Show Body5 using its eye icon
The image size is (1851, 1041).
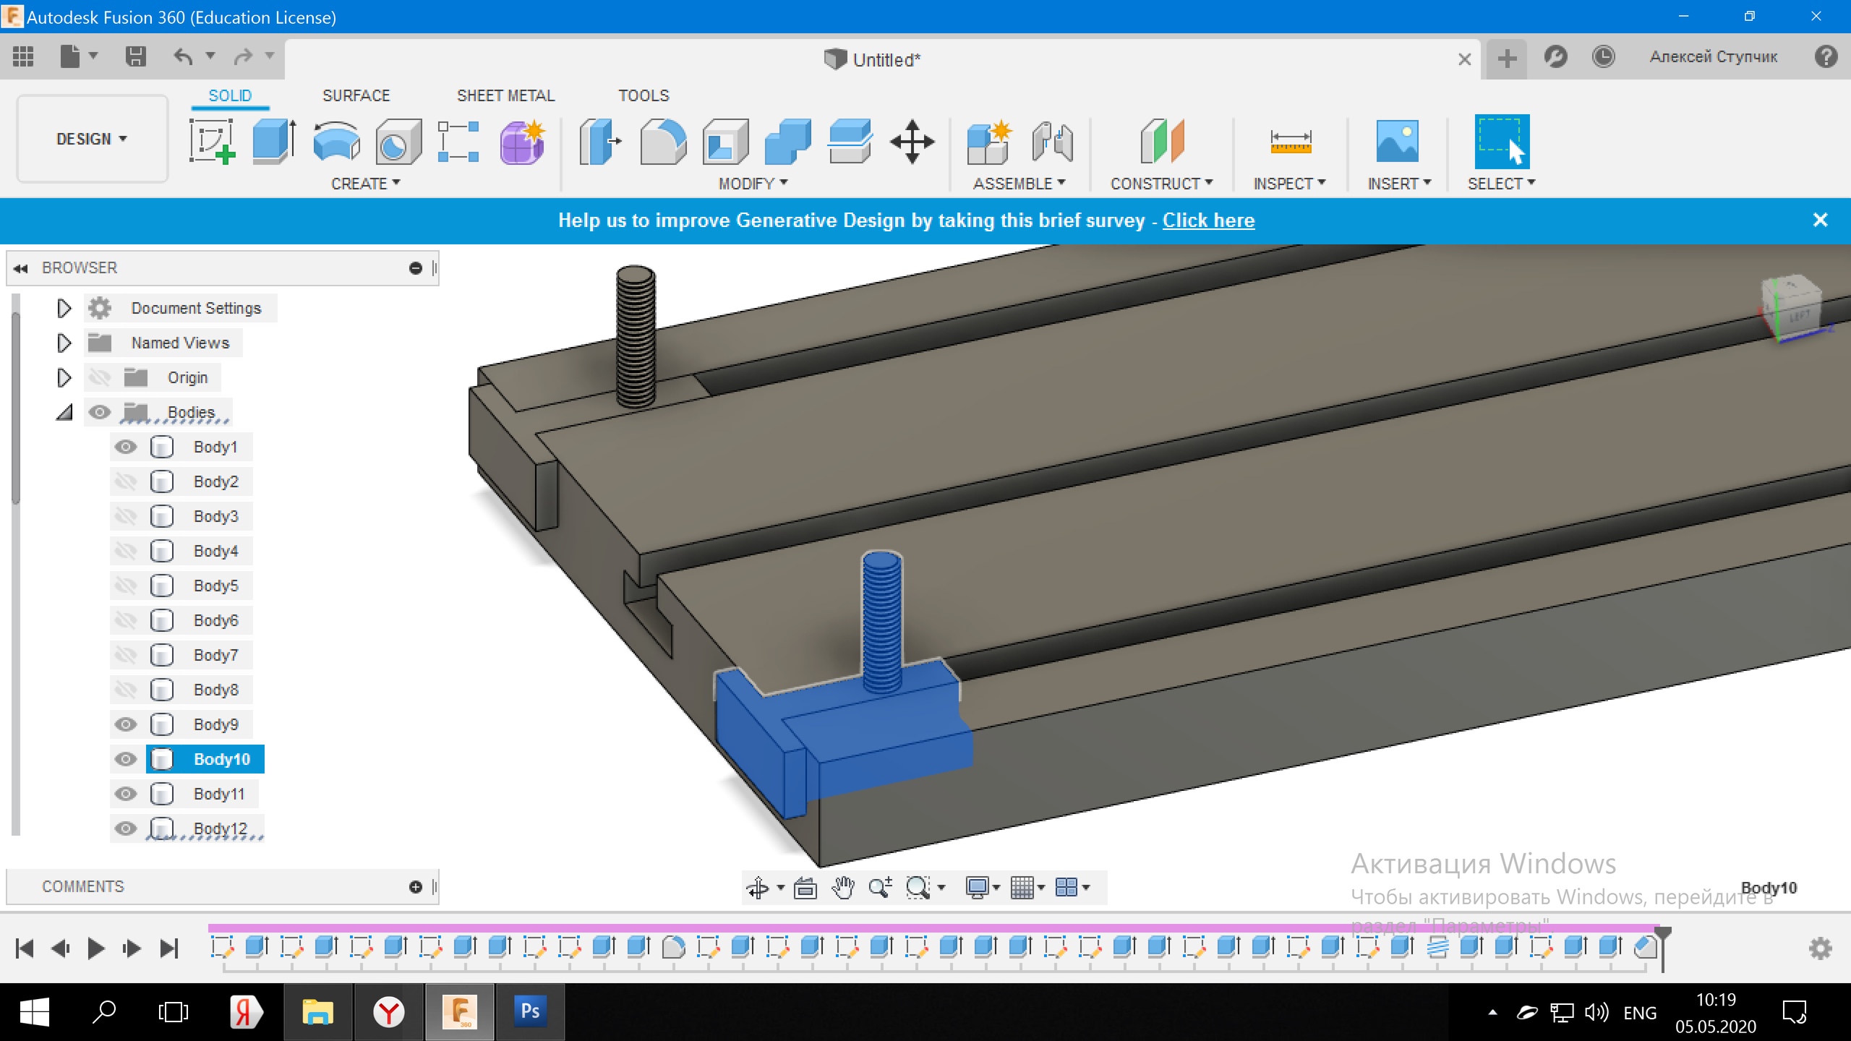pyautogui.click(x=126, y=586)
